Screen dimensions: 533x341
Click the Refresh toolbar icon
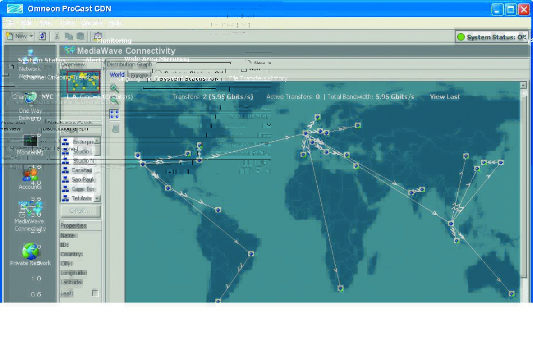coord(42,36)
